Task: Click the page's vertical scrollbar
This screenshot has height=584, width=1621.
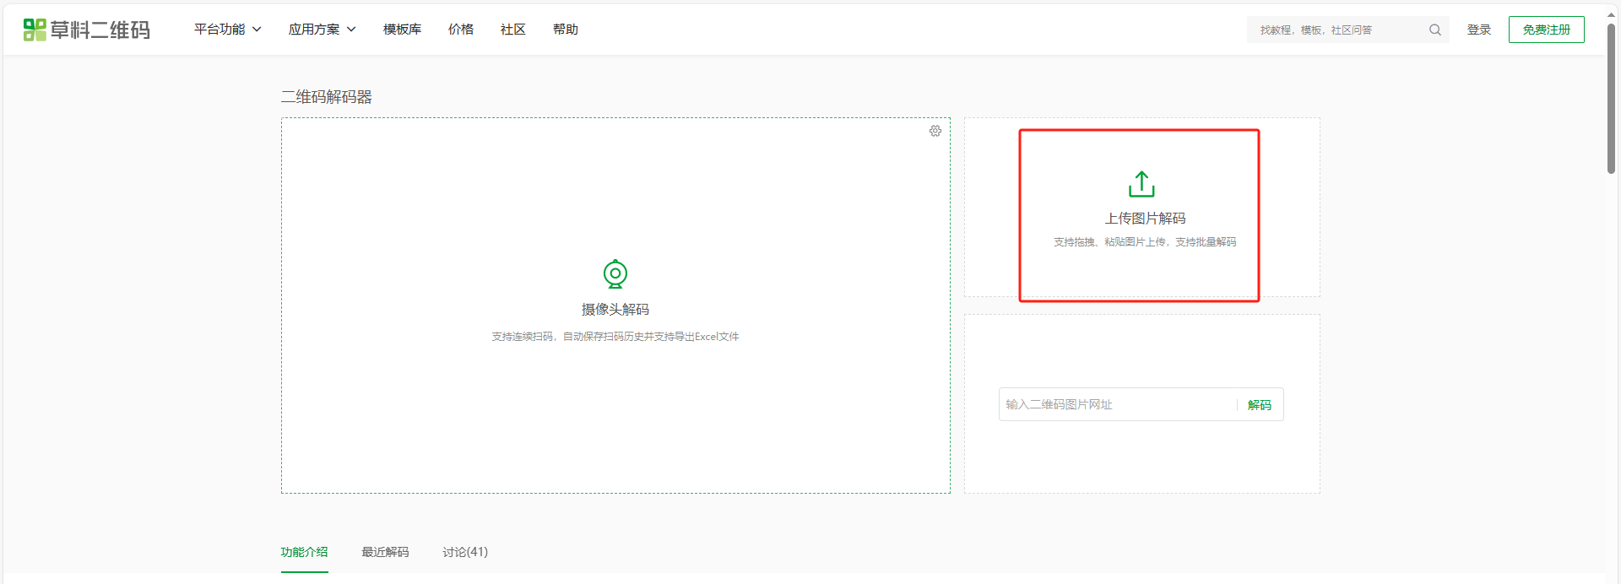Action: 1612,99
